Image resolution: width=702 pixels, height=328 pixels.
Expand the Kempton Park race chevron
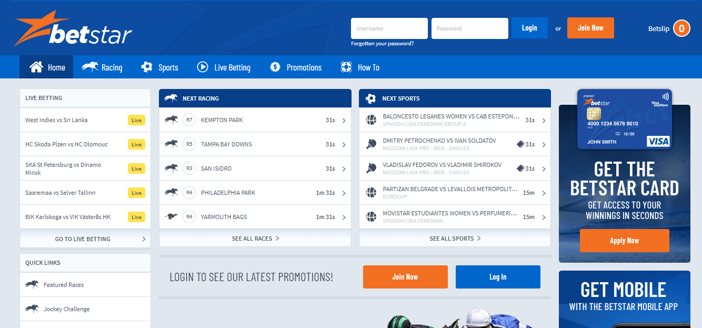pos(344,121)
